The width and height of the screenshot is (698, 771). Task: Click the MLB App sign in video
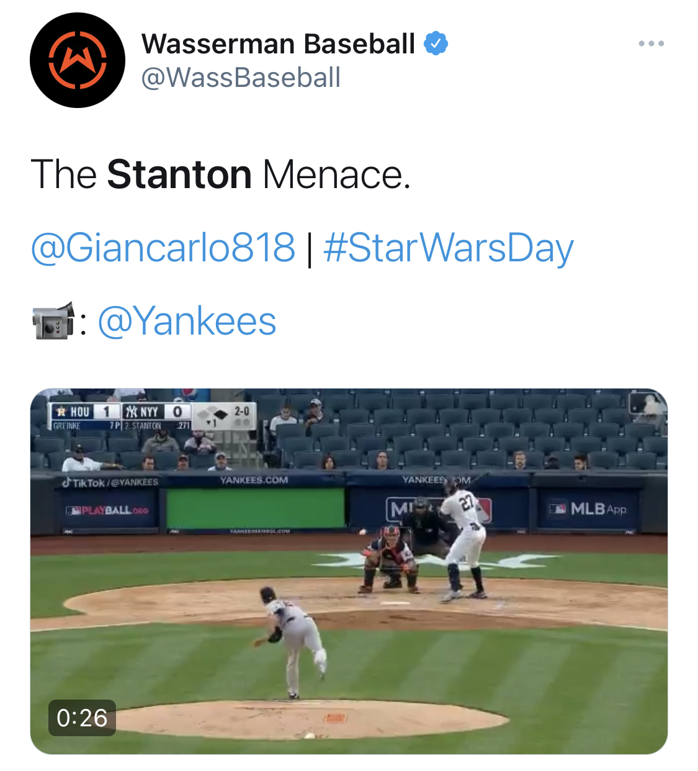point(588,509)
